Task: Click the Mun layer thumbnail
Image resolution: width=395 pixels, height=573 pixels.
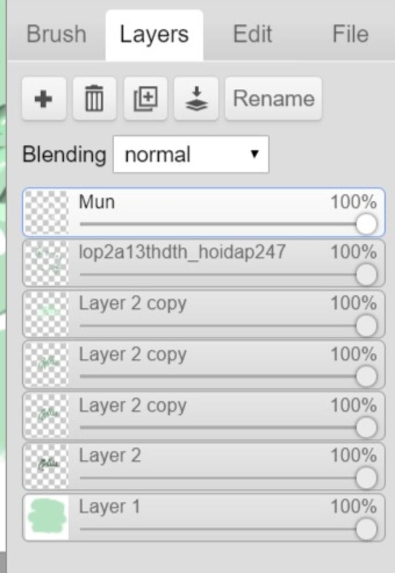Action: tap(47, 212)
